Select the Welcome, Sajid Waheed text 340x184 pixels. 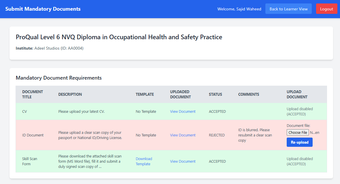click(x=239, y=9)
